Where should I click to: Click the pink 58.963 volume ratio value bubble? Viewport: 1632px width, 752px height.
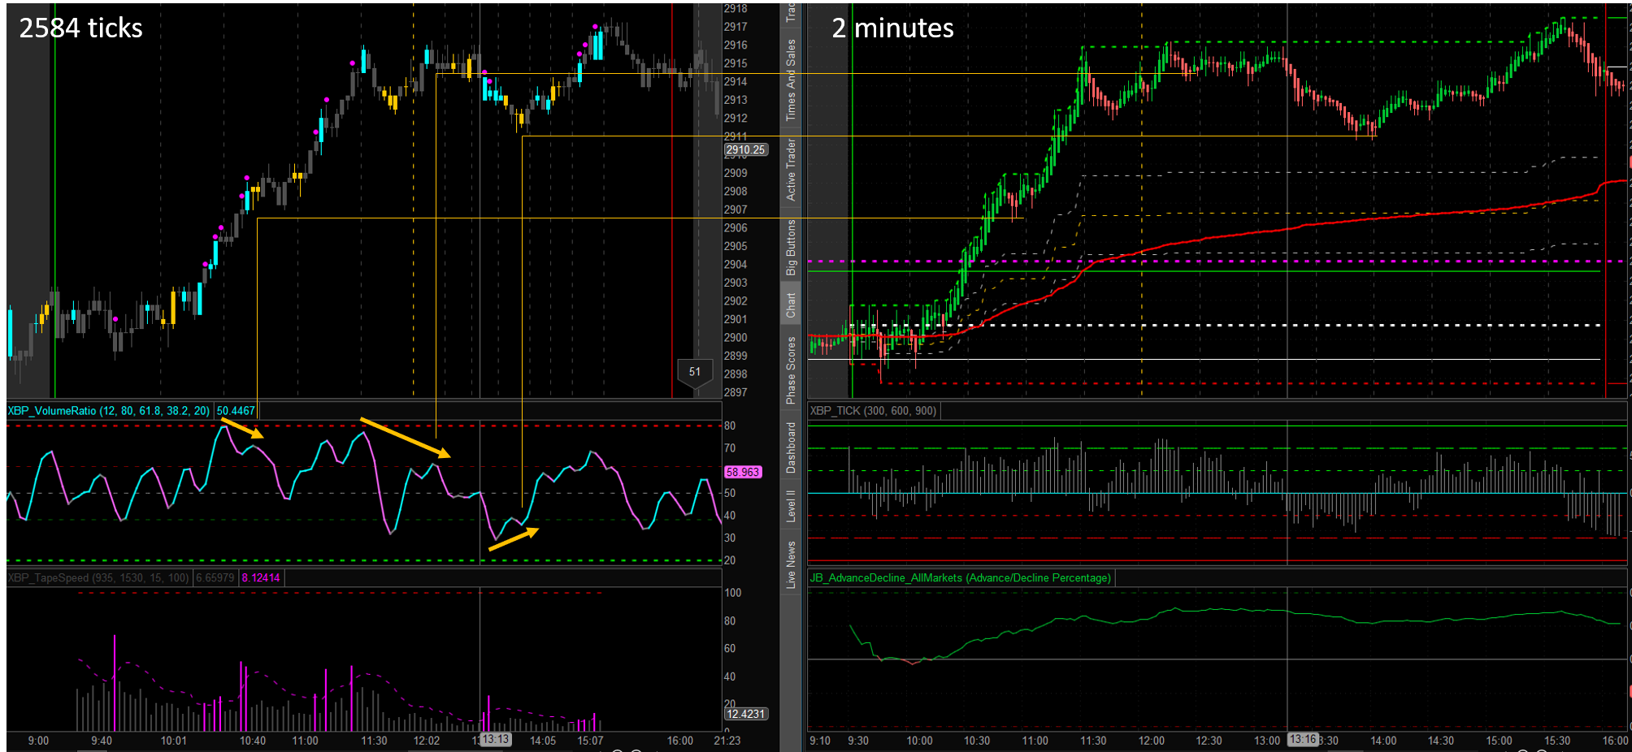click(x=742, y=472)
